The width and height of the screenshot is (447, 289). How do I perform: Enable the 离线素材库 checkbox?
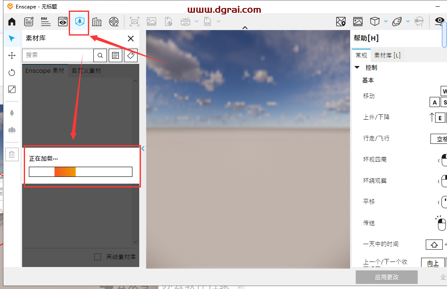pyautogui.click(x=98, y=257)
